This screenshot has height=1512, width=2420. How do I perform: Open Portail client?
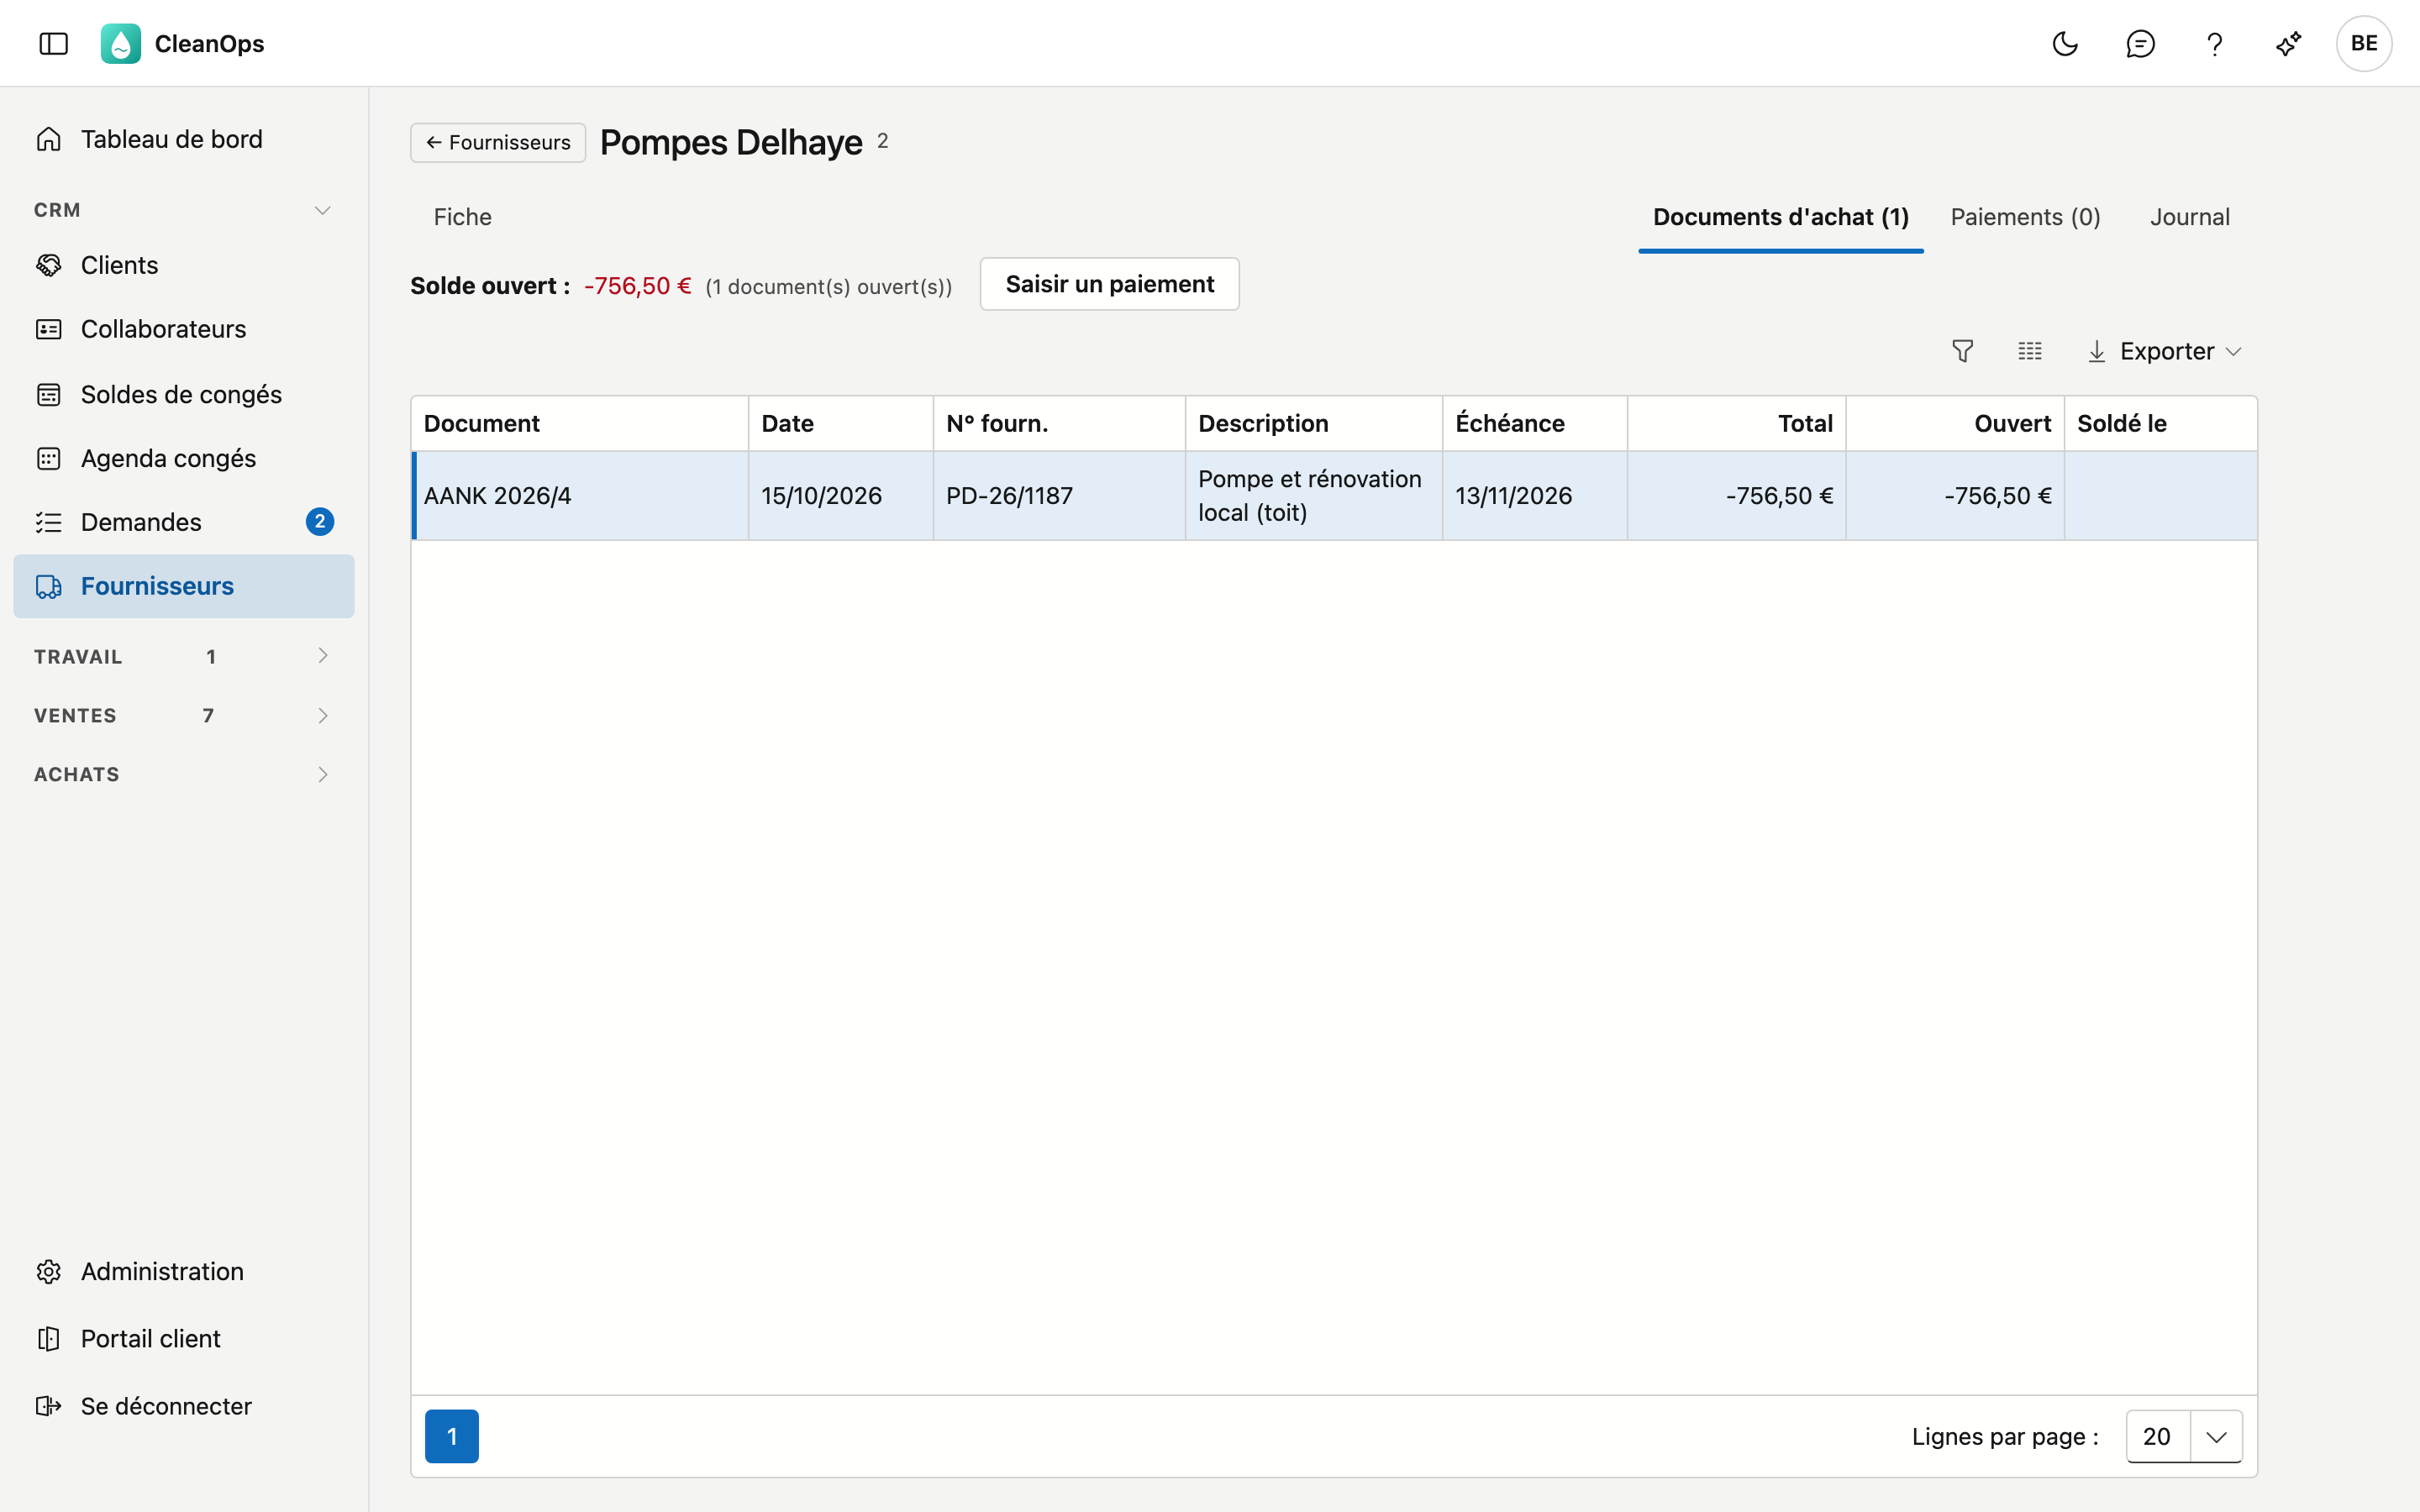pos(184,1338)
